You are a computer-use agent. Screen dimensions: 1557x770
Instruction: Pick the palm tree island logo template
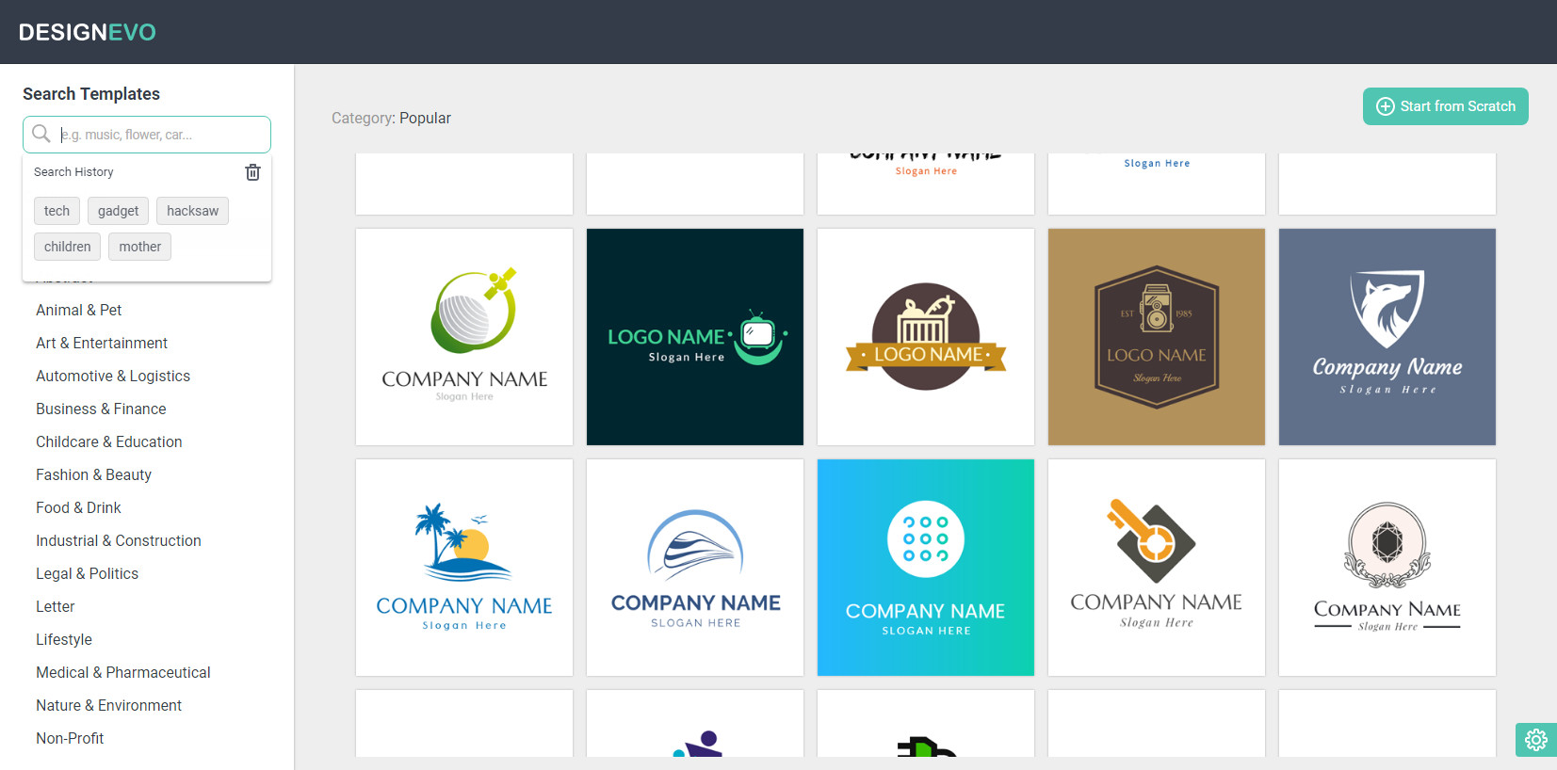(464, 568)
